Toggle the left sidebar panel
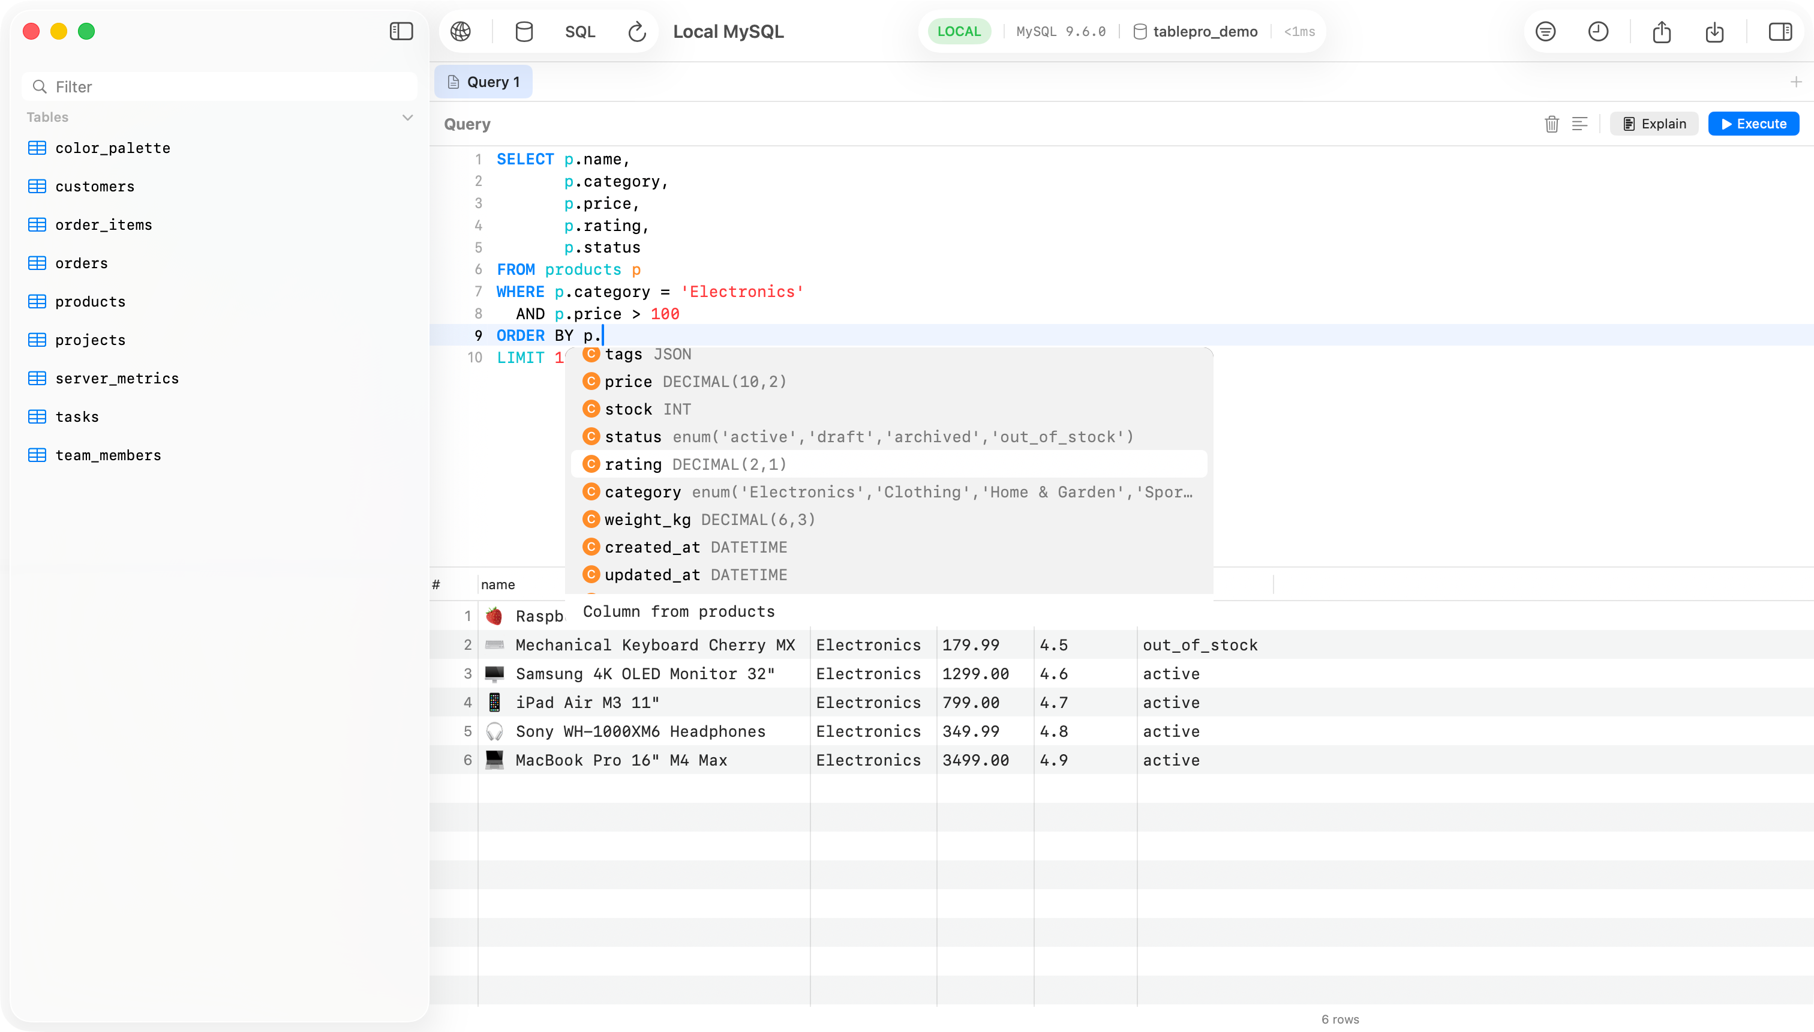 point(401,31)
